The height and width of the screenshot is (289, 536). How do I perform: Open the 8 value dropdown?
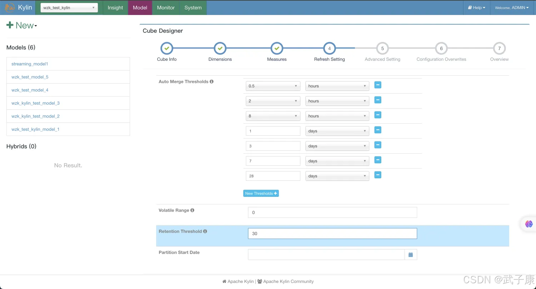coord(273,116)
